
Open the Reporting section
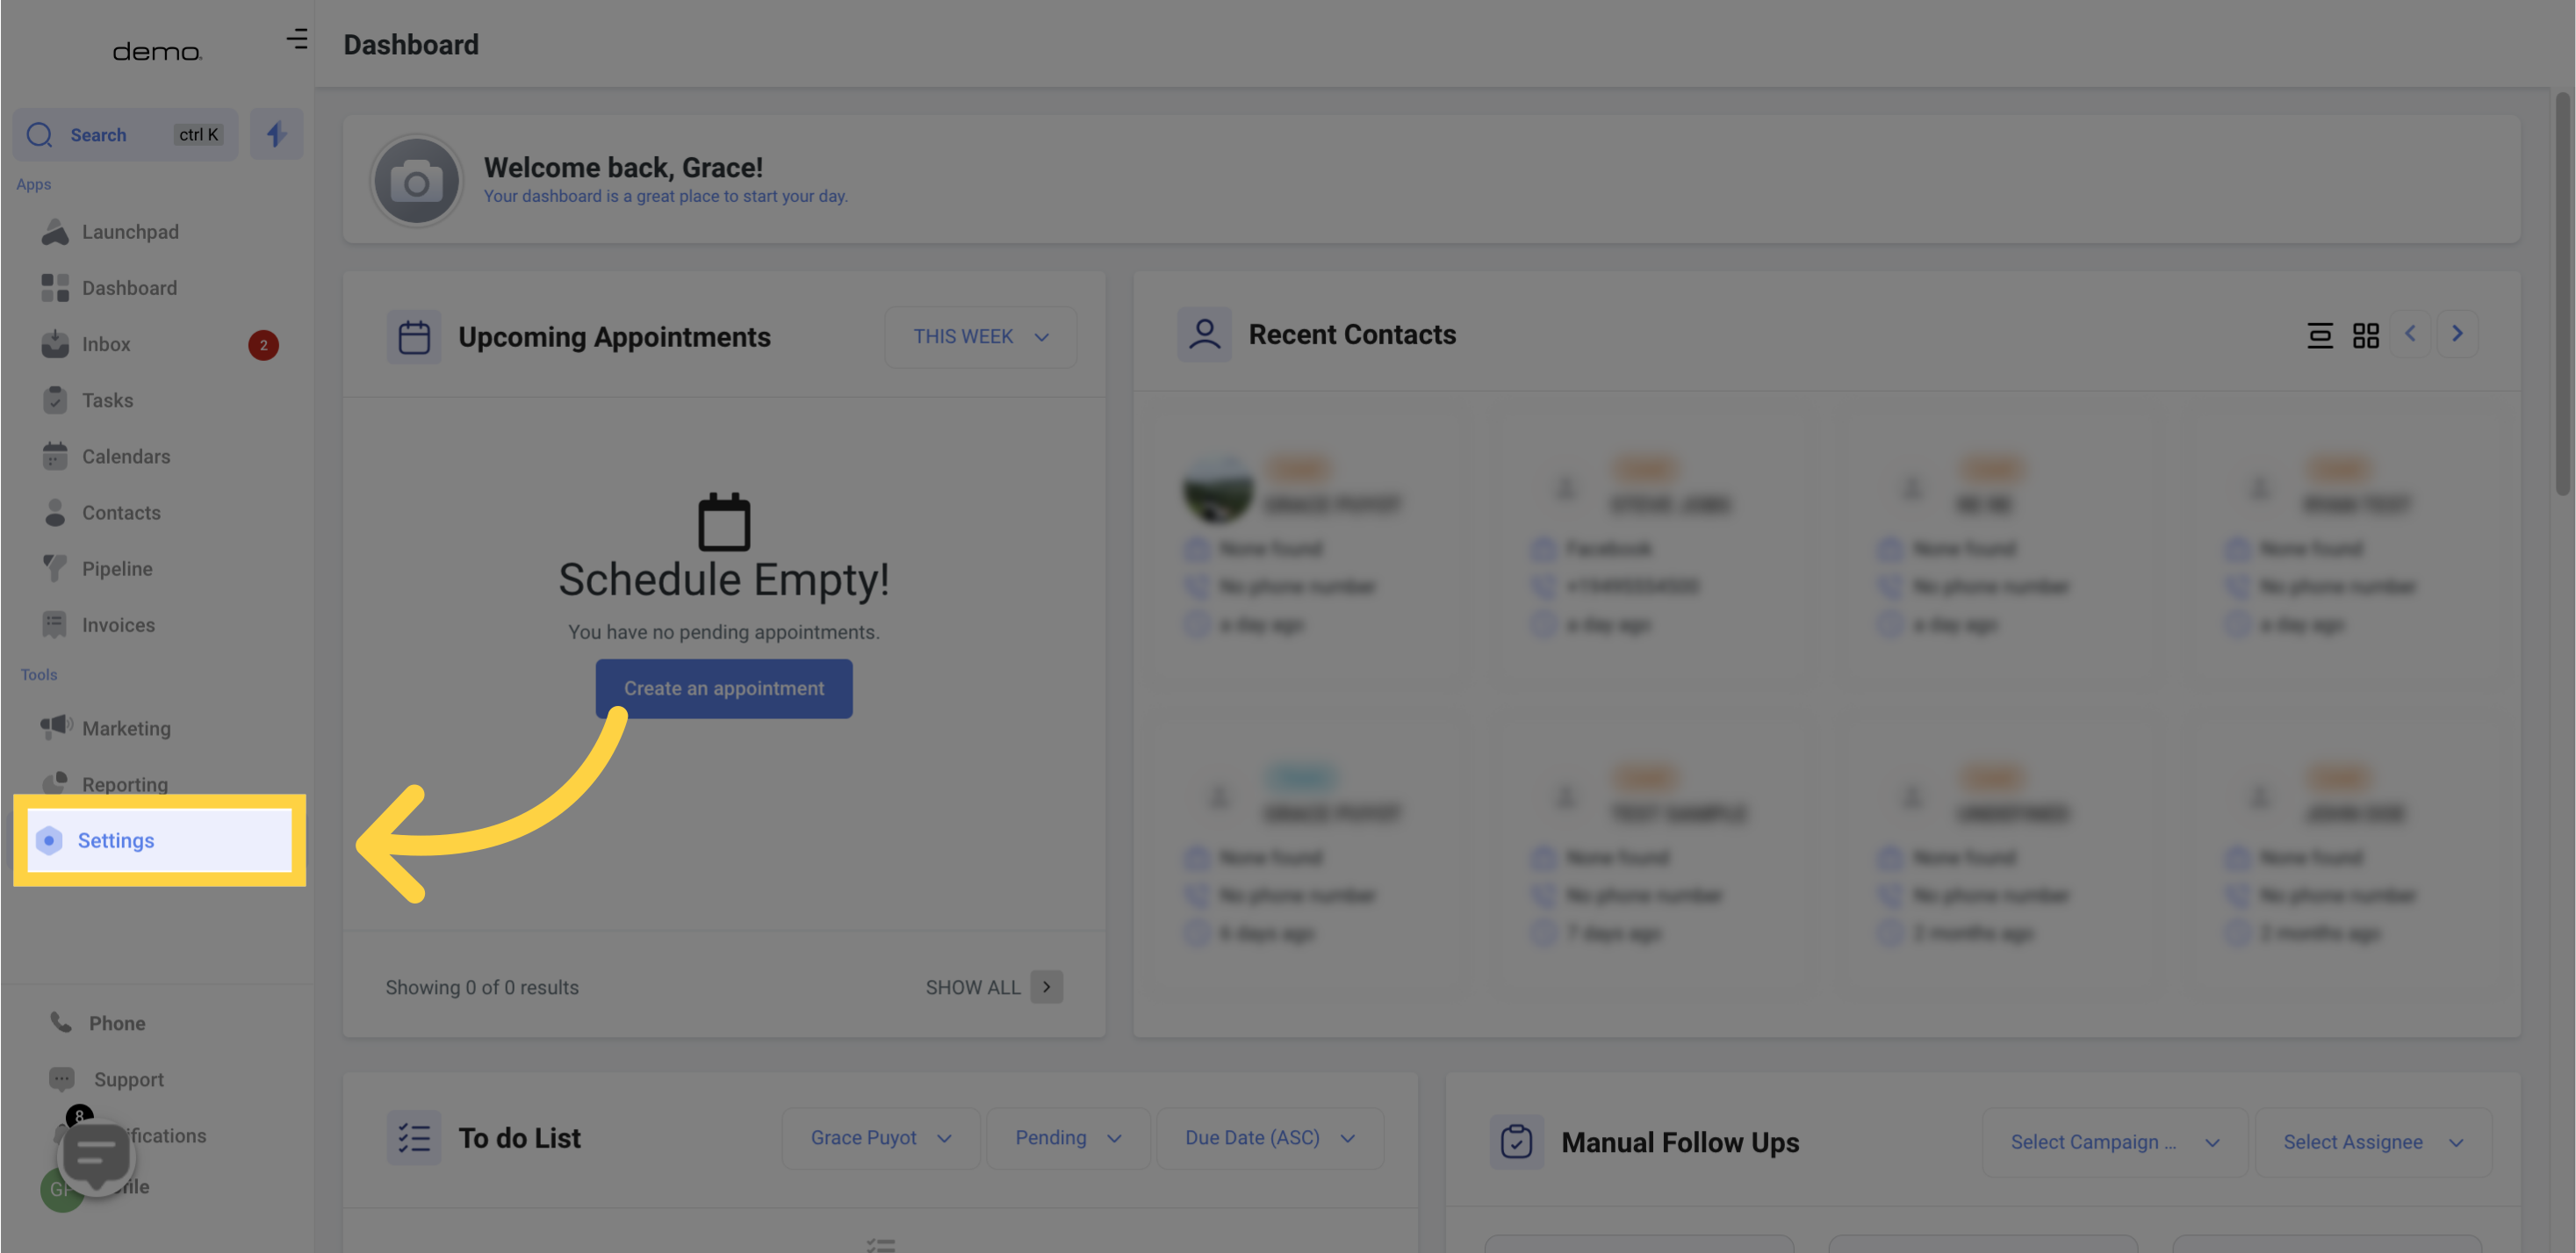click(125, 783)
